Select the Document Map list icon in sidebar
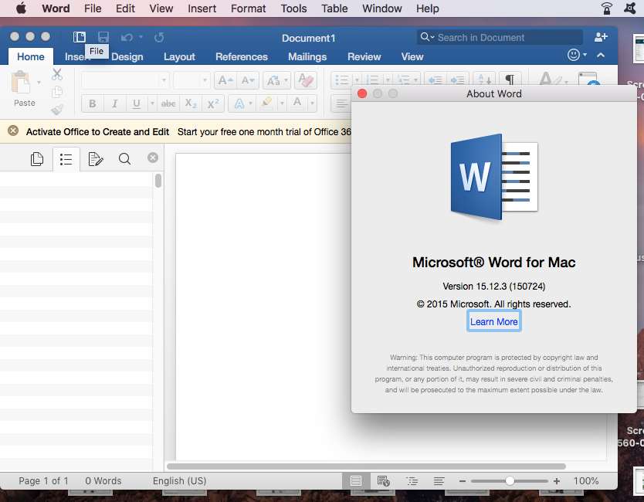Screen dimensions: 644x502 coord(66,159)
